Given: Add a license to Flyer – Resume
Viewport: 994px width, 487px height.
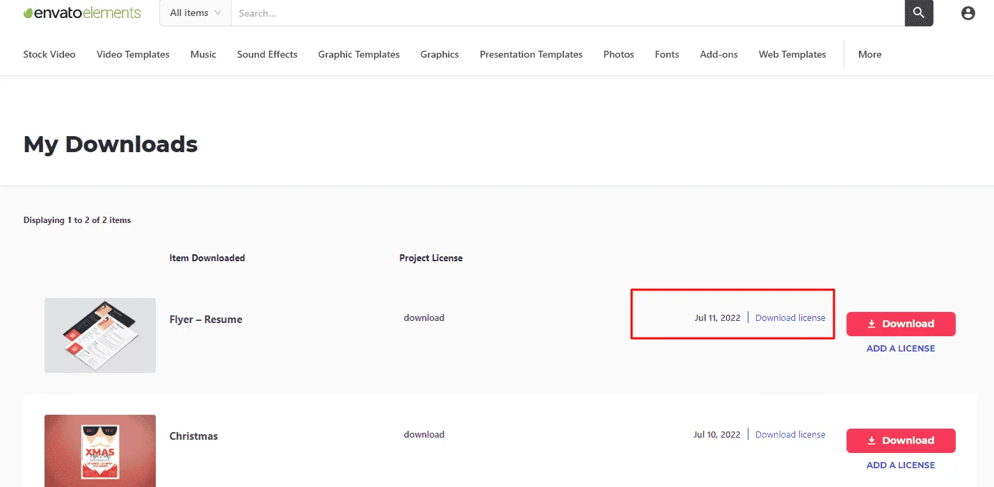Looking at the screenshot, I should (x=901, y=349).
